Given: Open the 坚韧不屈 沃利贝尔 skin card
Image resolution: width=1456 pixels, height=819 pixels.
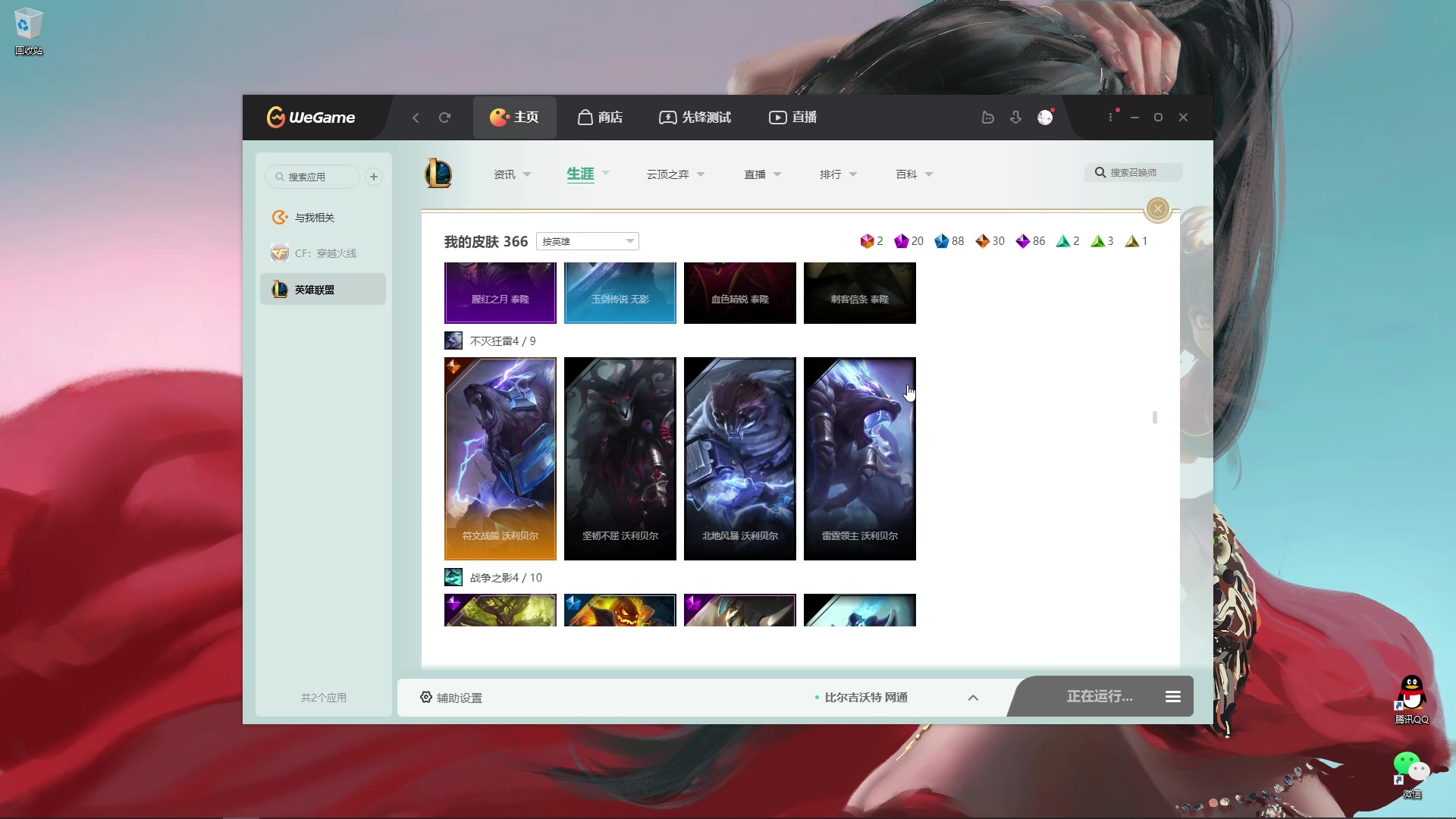Looking at the screenshot, I should pos(620,459).
